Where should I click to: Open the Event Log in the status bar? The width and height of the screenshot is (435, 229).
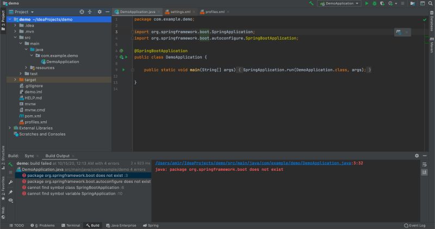415,225
